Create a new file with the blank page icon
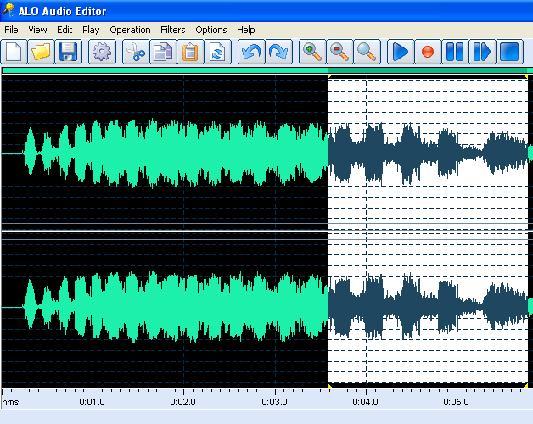 14,52
